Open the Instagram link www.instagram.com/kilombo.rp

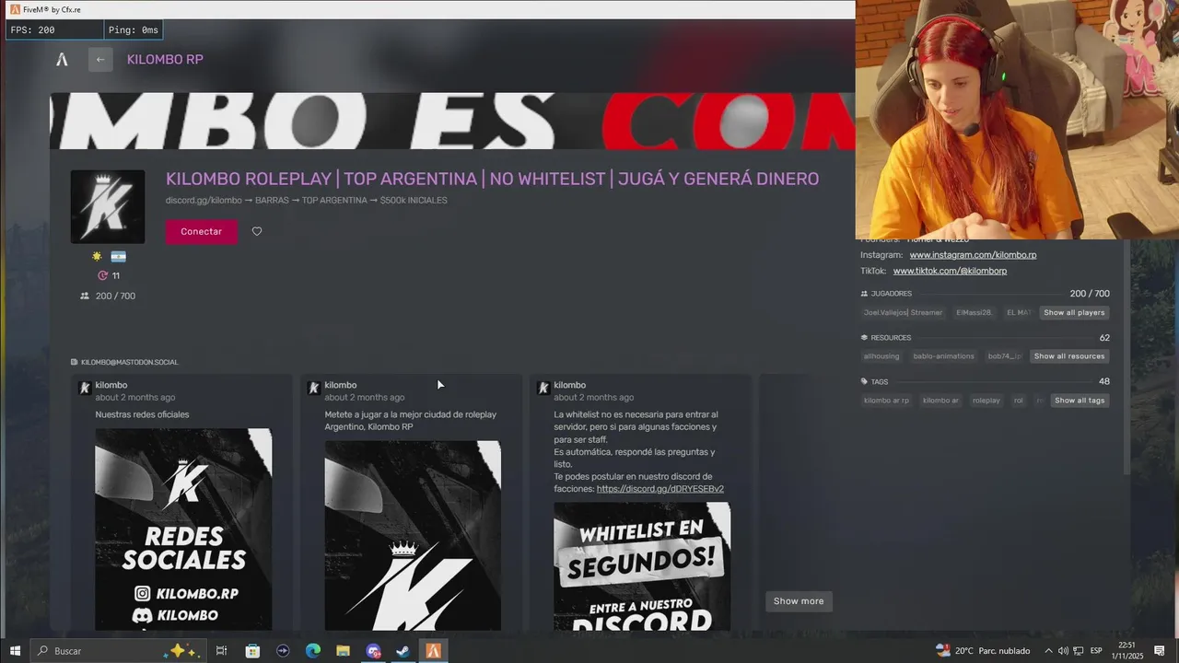(973, 255)
